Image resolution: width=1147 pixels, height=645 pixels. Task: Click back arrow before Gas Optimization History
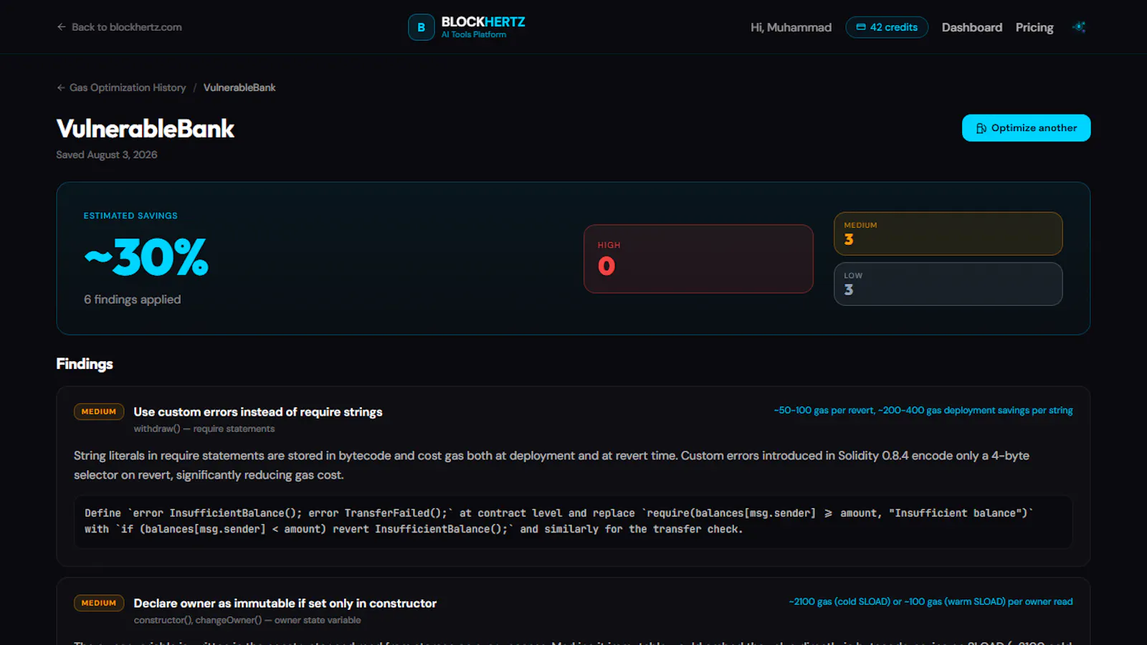click(61, 87)
